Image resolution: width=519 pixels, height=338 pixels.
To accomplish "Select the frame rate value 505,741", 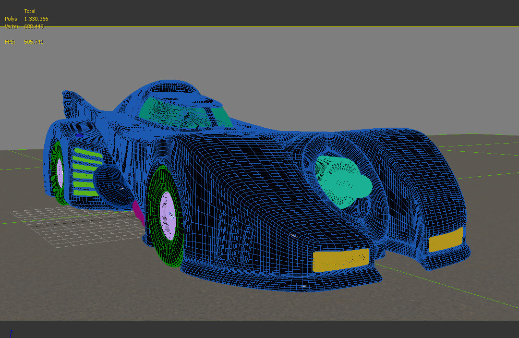I will [34, 42].
